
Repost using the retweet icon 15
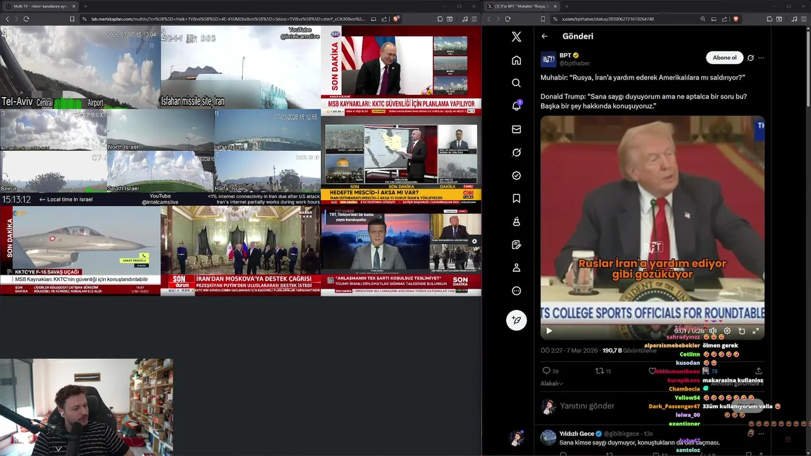[603, 371]
